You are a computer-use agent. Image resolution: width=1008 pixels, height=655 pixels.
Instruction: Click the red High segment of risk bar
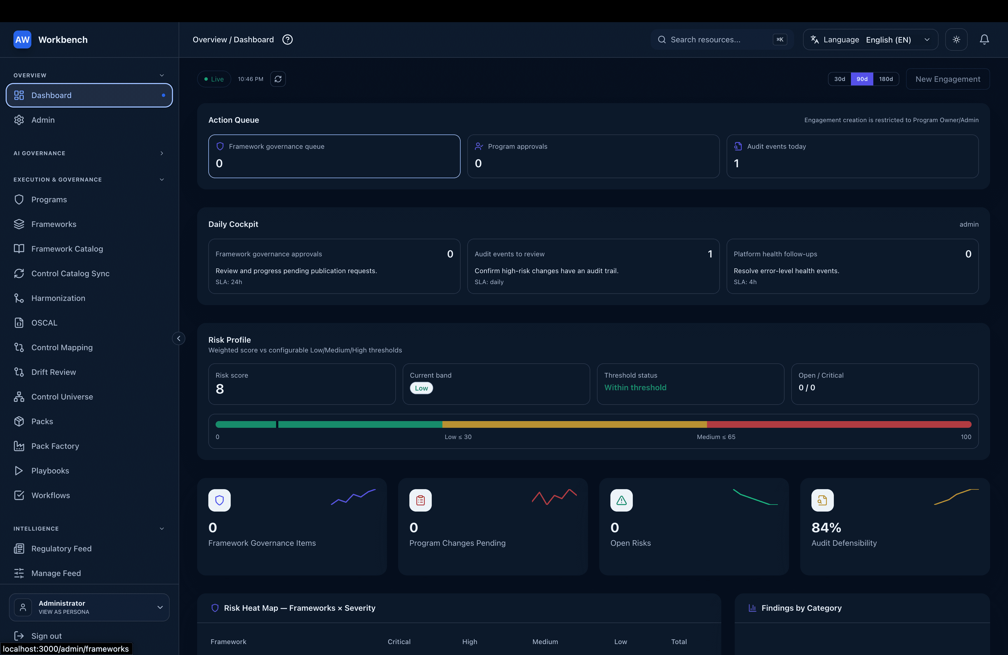tap(839, 424)
